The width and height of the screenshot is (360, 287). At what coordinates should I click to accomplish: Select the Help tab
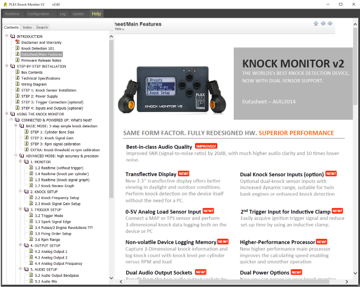(x=96, y=14)
